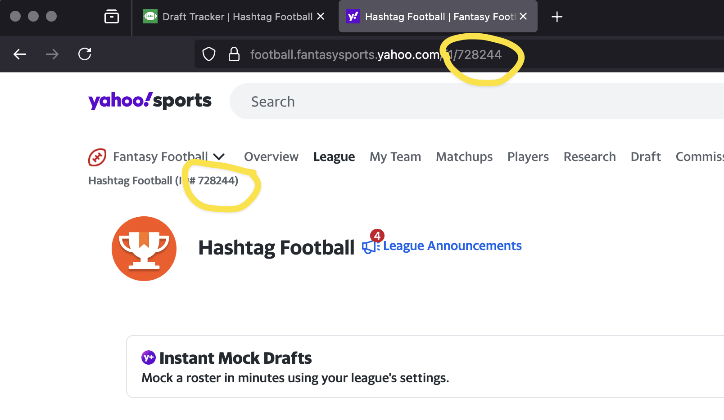The image size is (724, 420).
Task: Open the tab overview icon in title bar
Action: [112, 17]
